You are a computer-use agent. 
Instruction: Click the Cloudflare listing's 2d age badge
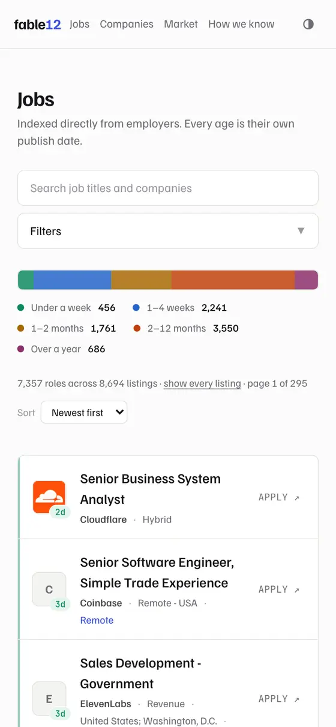[x=60, y=512]
